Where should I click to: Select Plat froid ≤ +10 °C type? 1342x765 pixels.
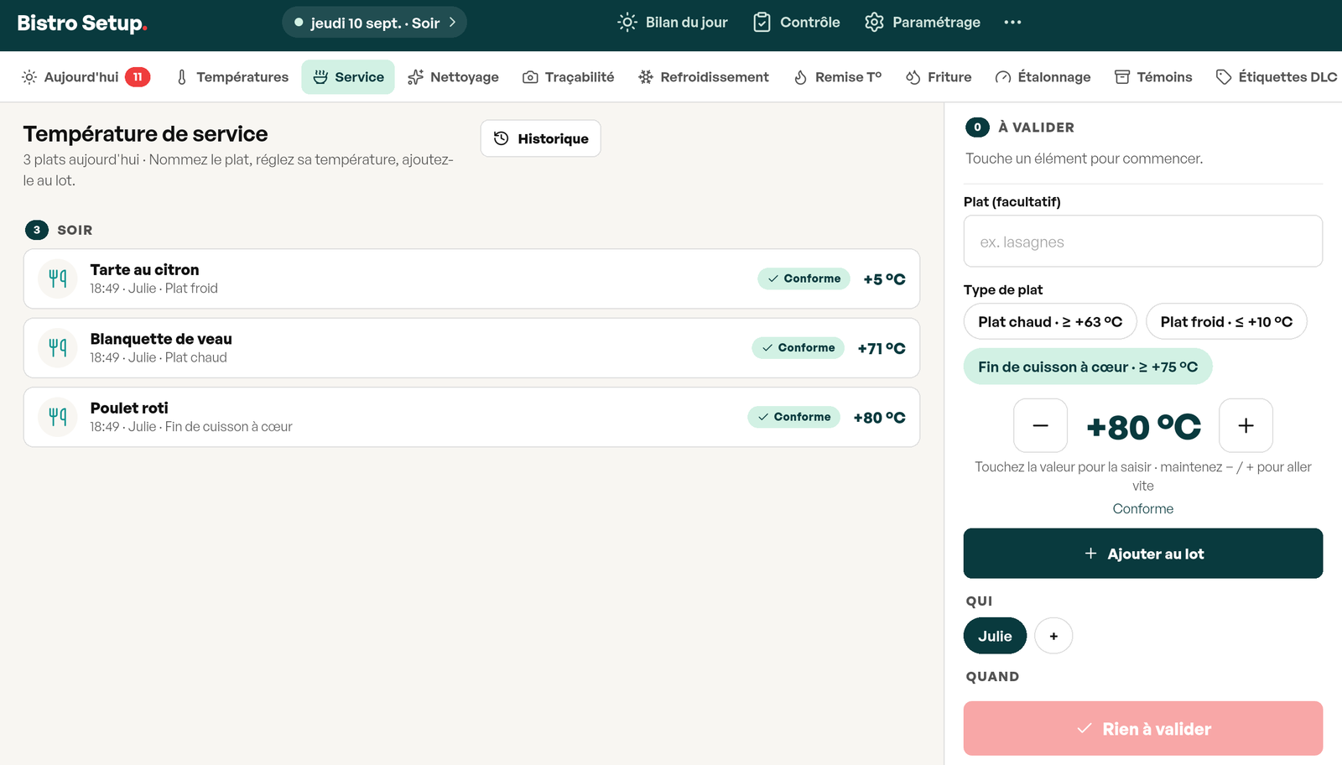click(1226, 321)
